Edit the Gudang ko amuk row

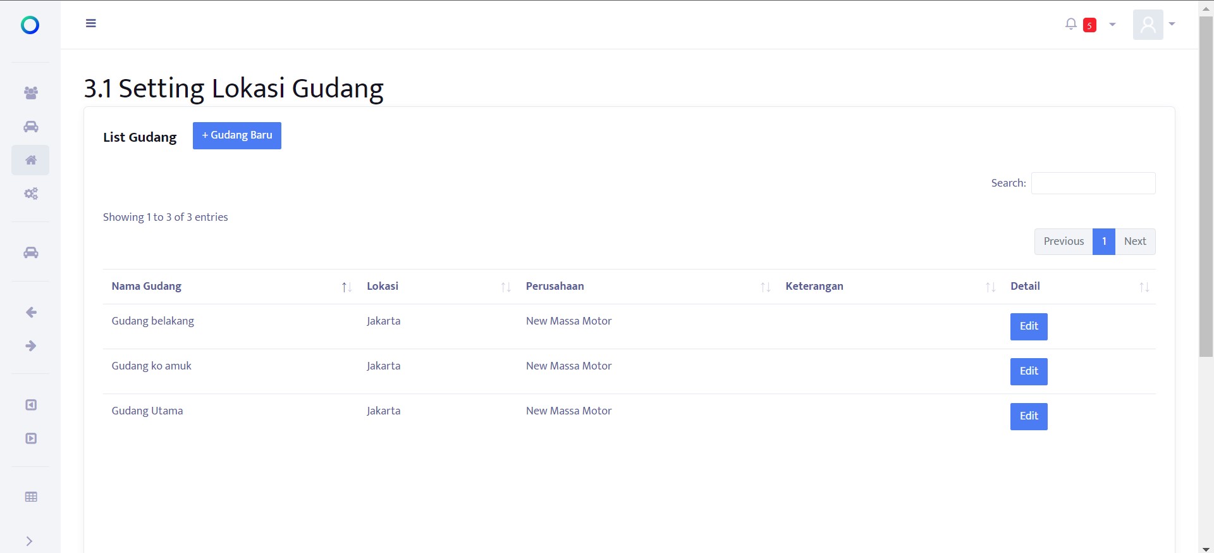click(1028, 371)
